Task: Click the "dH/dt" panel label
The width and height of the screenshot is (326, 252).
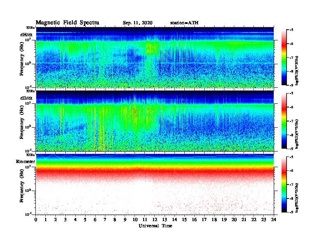Action: click(x=26, y=35)
